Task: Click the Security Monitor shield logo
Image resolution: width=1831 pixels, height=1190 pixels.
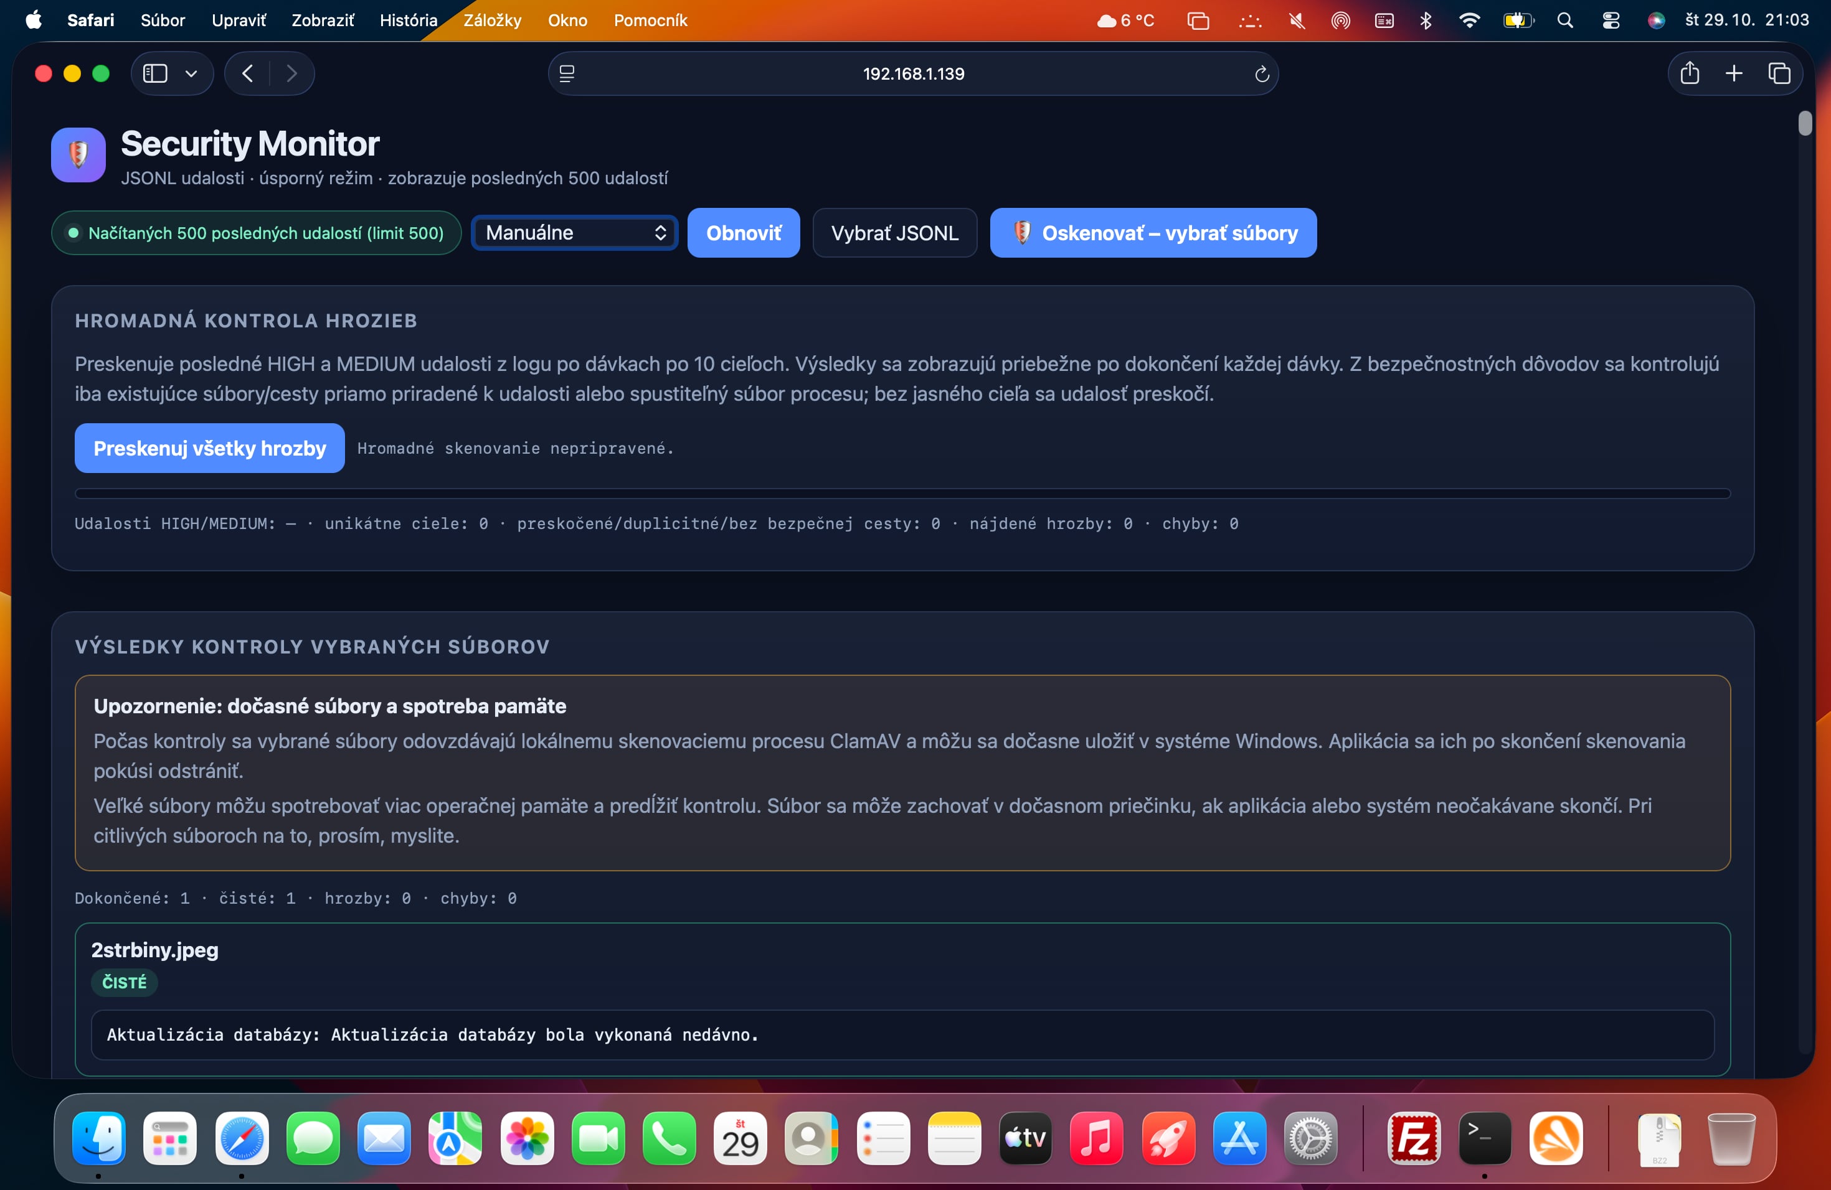Action: click(x=78, y=154)
